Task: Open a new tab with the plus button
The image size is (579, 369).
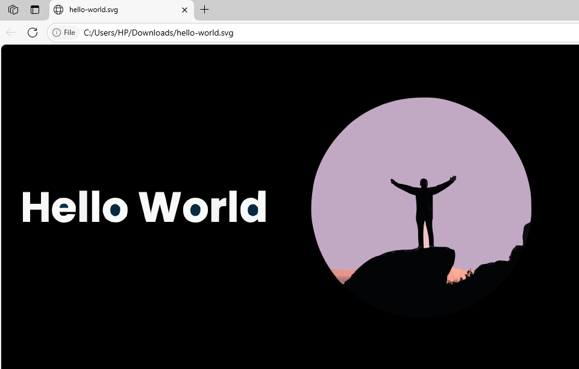Action: pyautogui.click(x=205, y=10)
